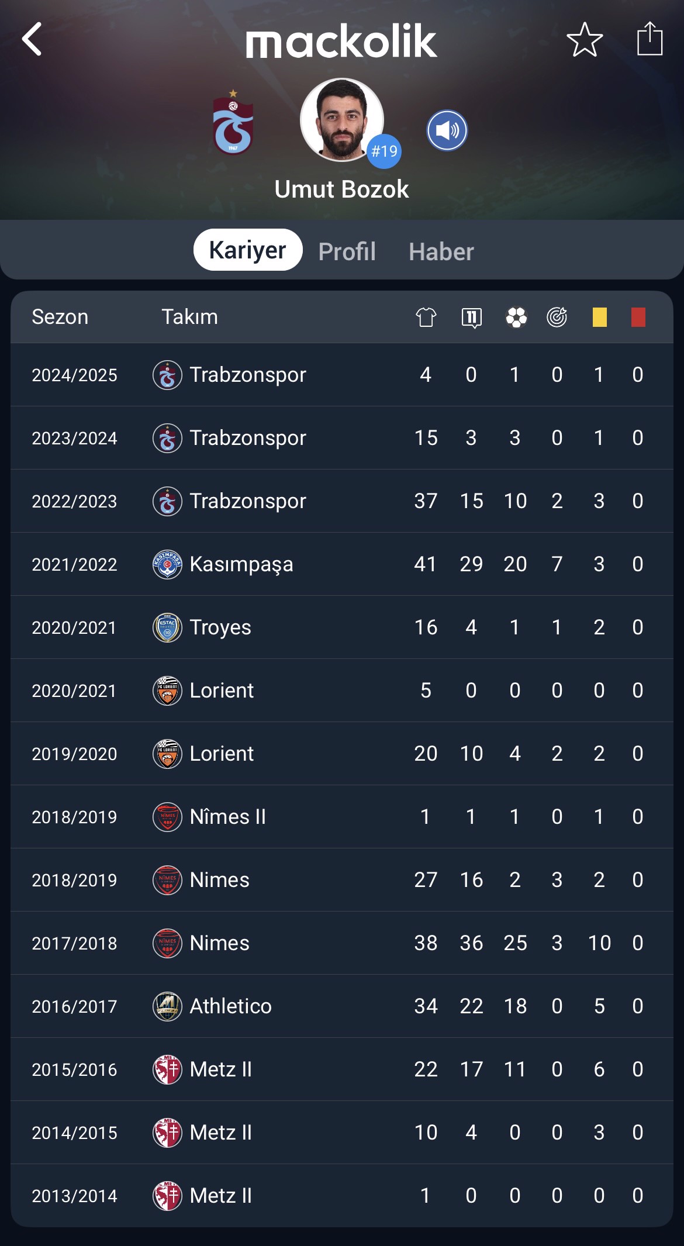The width and height of the screenshot is (684, 1246).
Task: Open the Trabzonspor crest in header
Action: (233, 122)
